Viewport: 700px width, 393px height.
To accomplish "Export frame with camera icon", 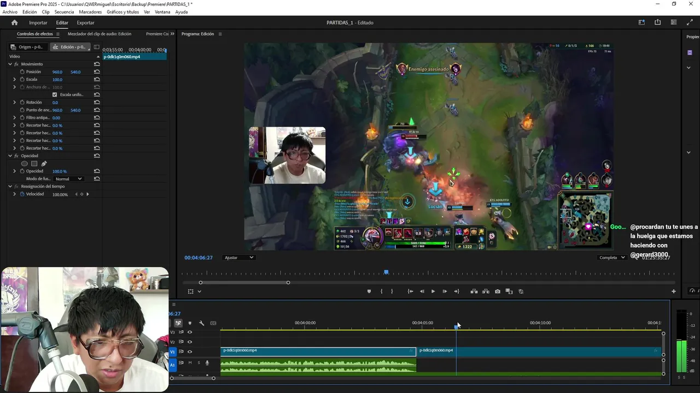I will [497, 291].
